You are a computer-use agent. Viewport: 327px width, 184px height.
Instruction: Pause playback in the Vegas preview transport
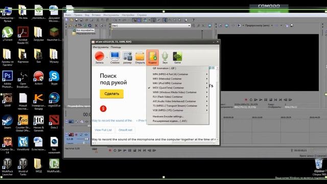point(266,100)
